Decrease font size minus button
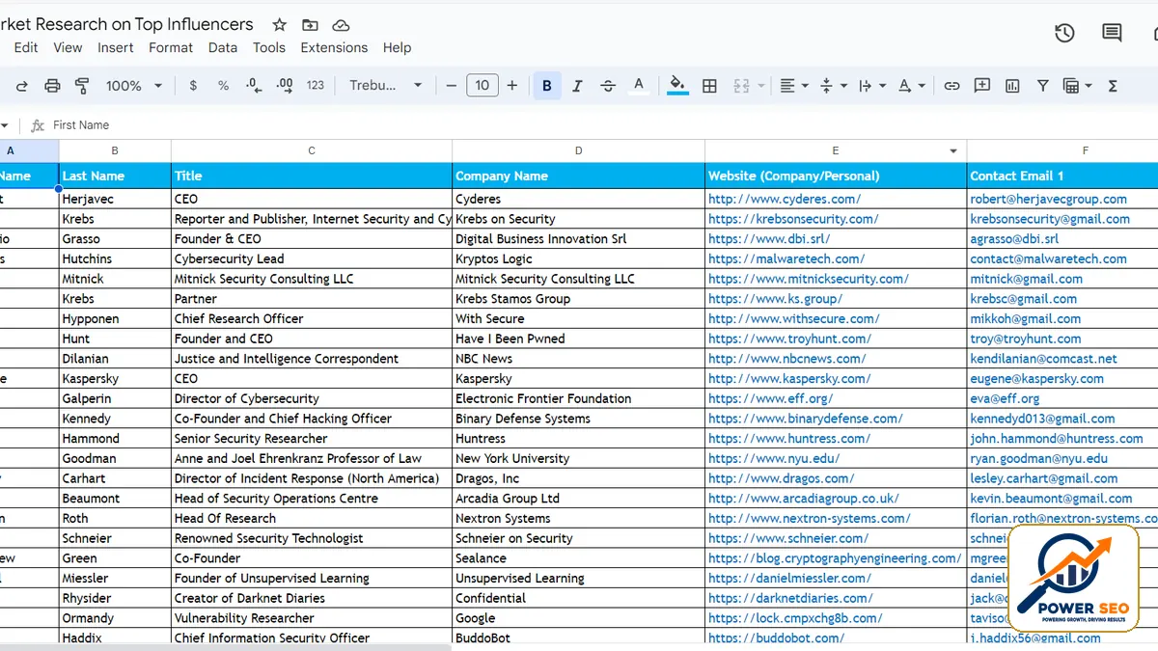1158x651 pixels. click(451, 86)
